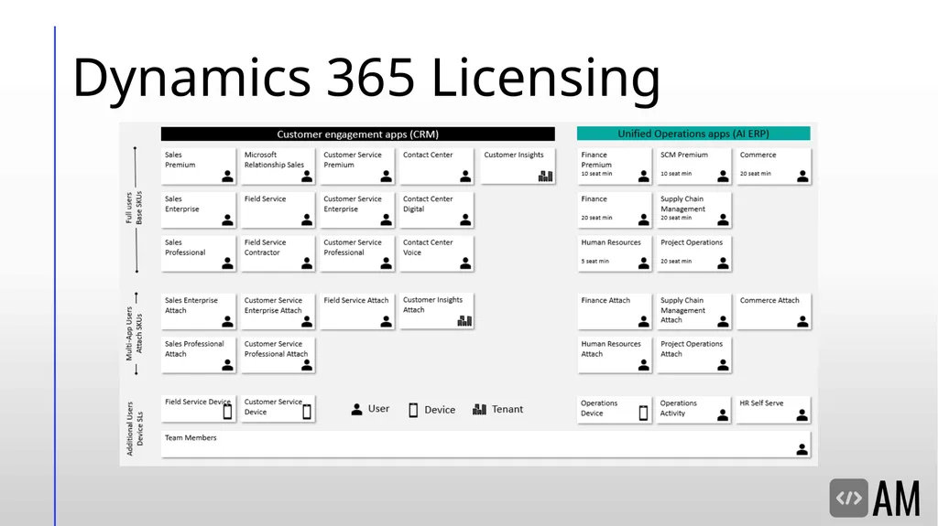Click device icon on Customer Service Device

307,412
